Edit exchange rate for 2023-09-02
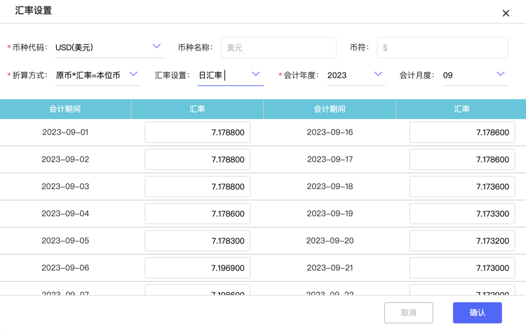The height and width of the screenshot is (330, 526). pos(197,160)
